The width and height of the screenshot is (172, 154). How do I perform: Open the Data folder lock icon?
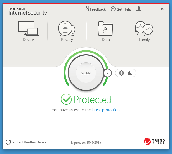(x=106, y=28)
